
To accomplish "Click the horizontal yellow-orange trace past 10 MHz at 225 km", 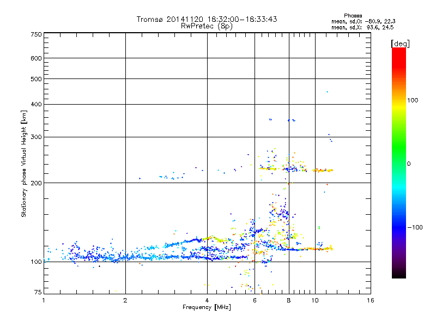I will pyautogui.click(x=323, y=171).
